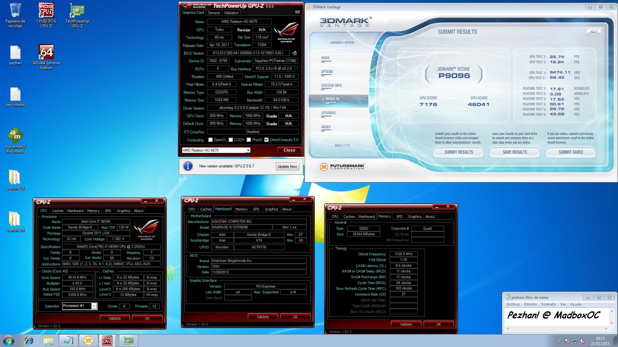Switch to the Notepad taskbar button

68,341
